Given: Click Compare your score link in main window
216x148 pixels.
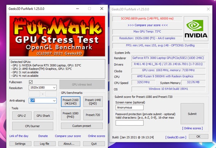Looking at the screenshot, I should (x=68, y=136).
